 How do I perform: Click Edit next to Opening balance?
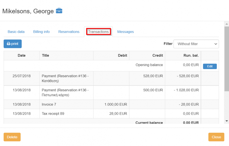[210, 66]
